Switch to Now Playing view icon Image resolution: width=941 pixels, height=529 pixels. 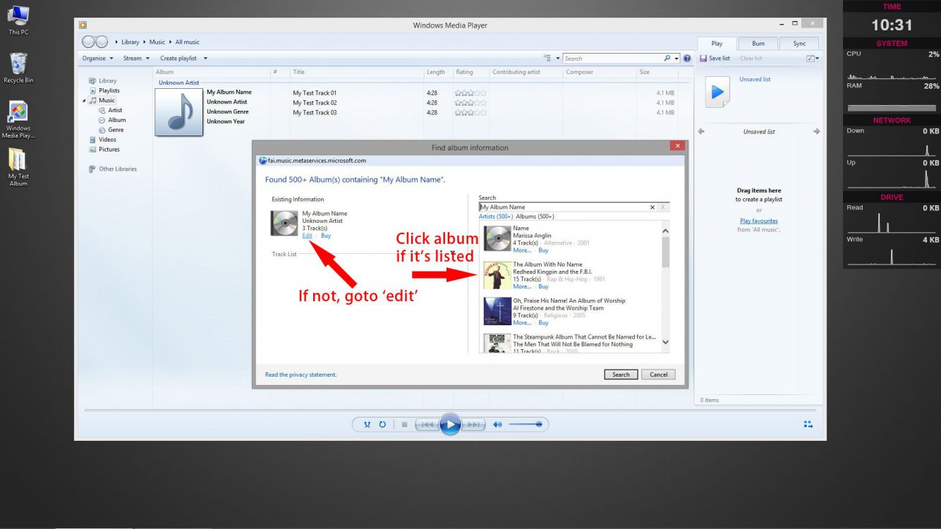point(808,425)
